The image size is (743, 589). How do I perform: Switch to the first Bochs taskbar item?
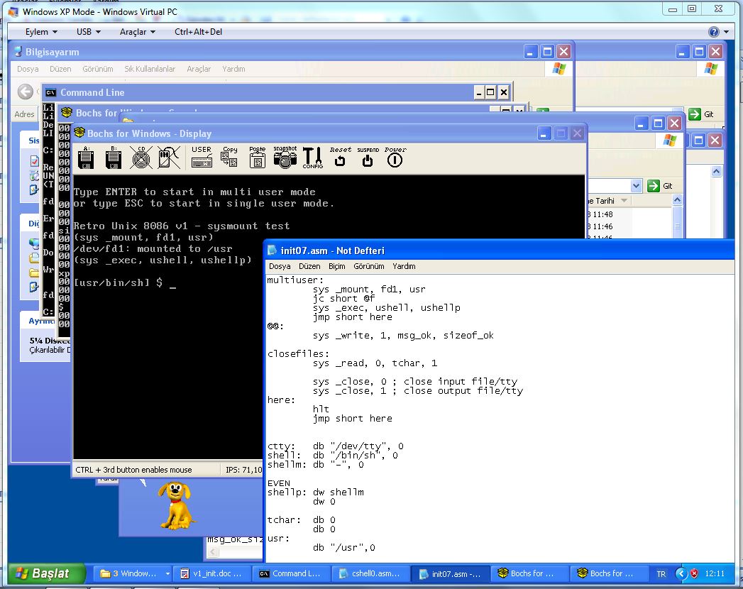click(x=529, y=573)
